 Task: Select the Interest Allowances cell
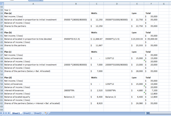(33, 90)
